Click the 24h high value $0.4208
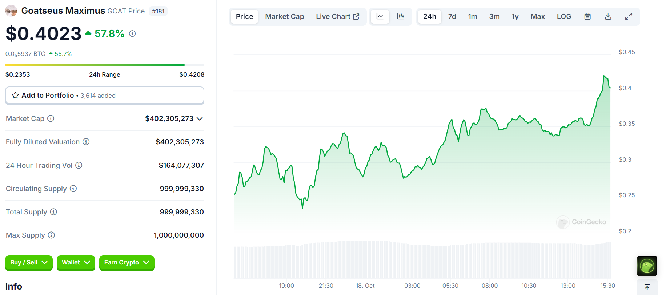This screenshot has width=666, height=295. tap(192, 74)
